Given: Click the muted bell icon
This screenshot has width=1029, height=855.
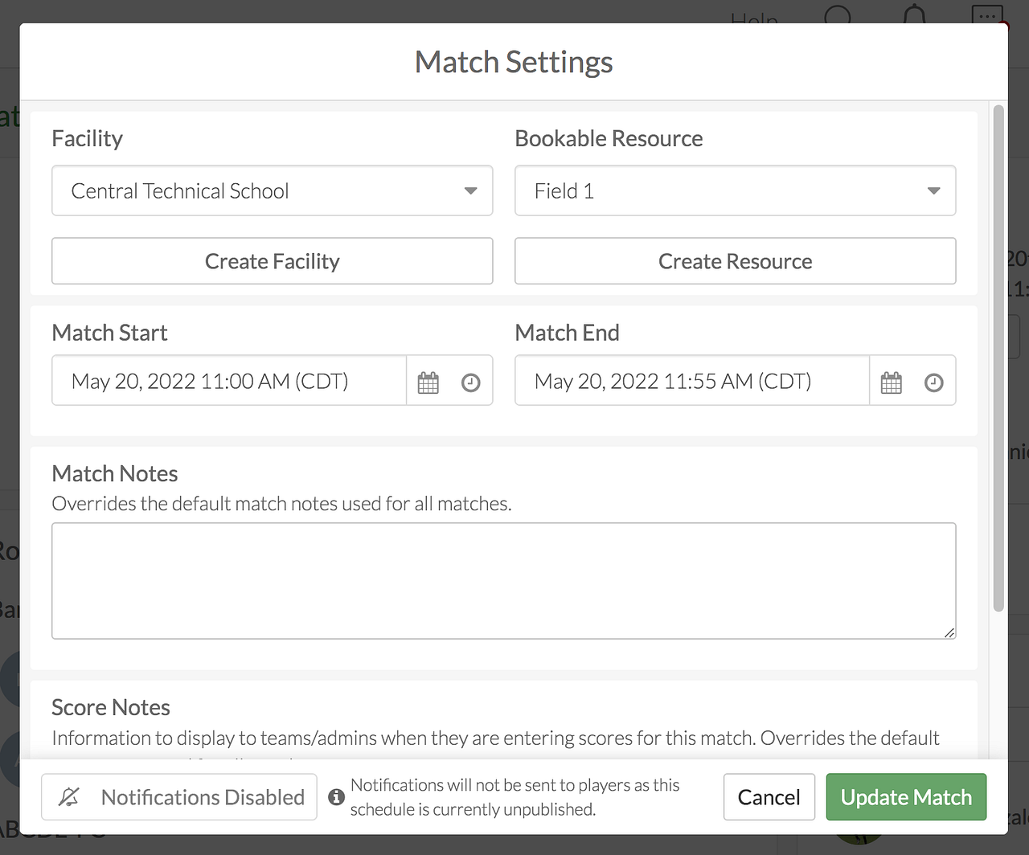Looking at the screenshot, I should pyautogui.click(x=69, y=797).
